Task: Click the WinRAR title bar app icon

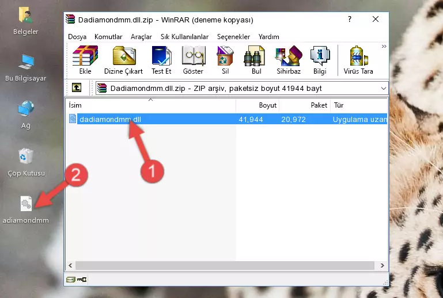Action: [70, 19]
